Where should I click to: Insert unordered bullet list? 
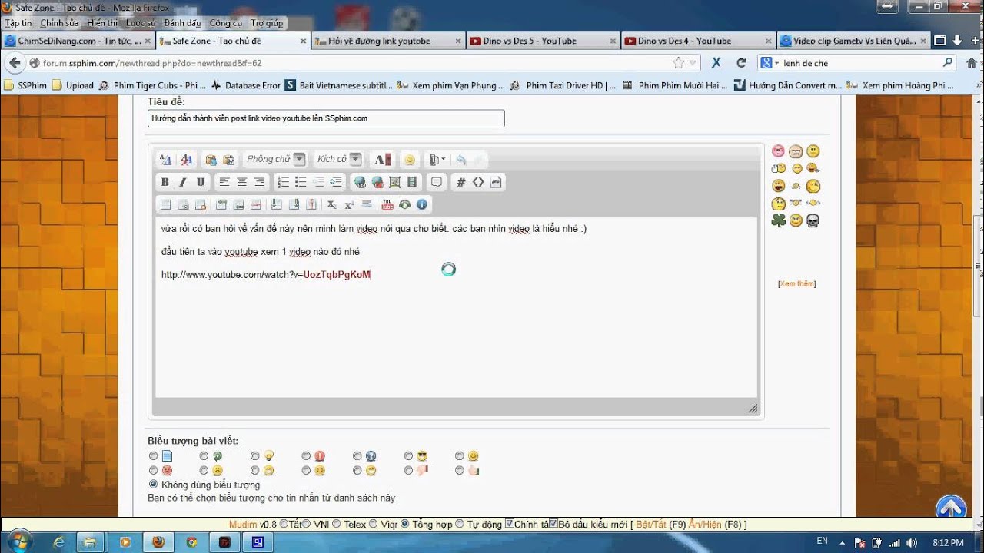click(x=301, y=182)
